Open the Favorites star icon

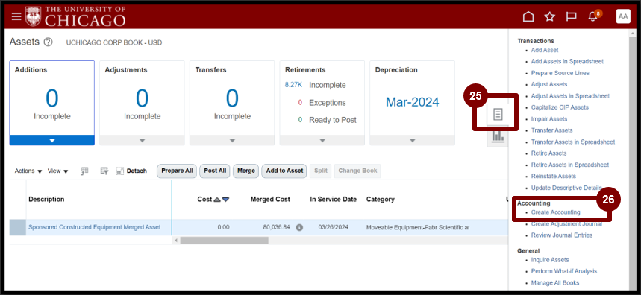click(550, 16)
